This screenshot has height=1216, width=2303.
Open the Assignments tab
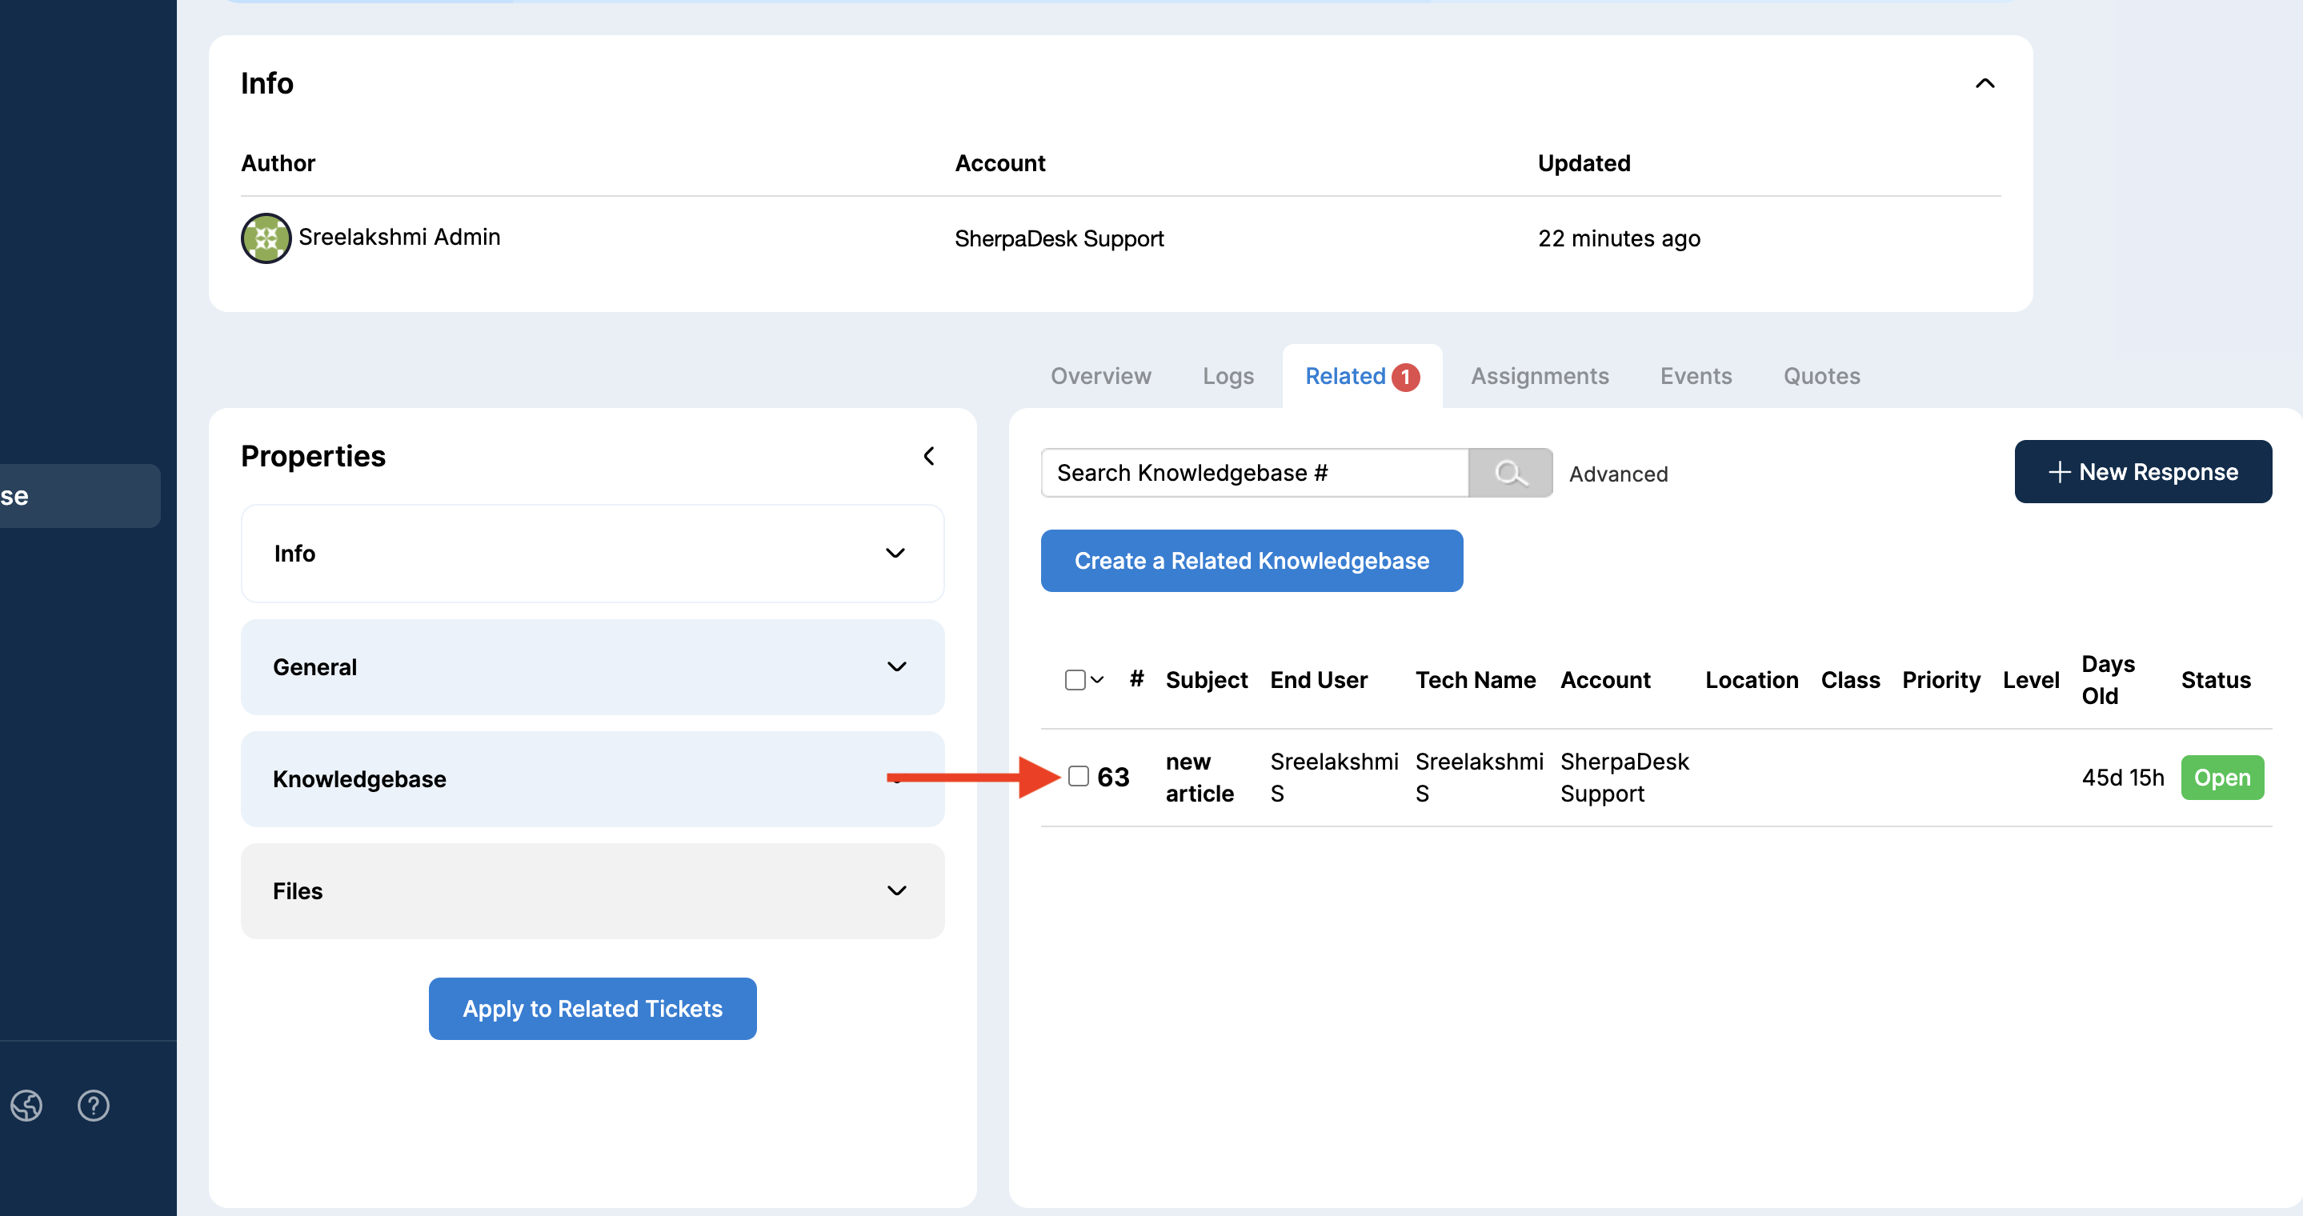pyautogui.click(x=1539, y=376)
